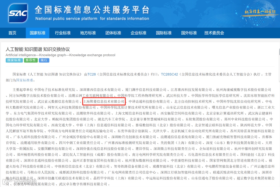Open the 首页 home tab
Screen dimensions: 280x187
point(12,33)
